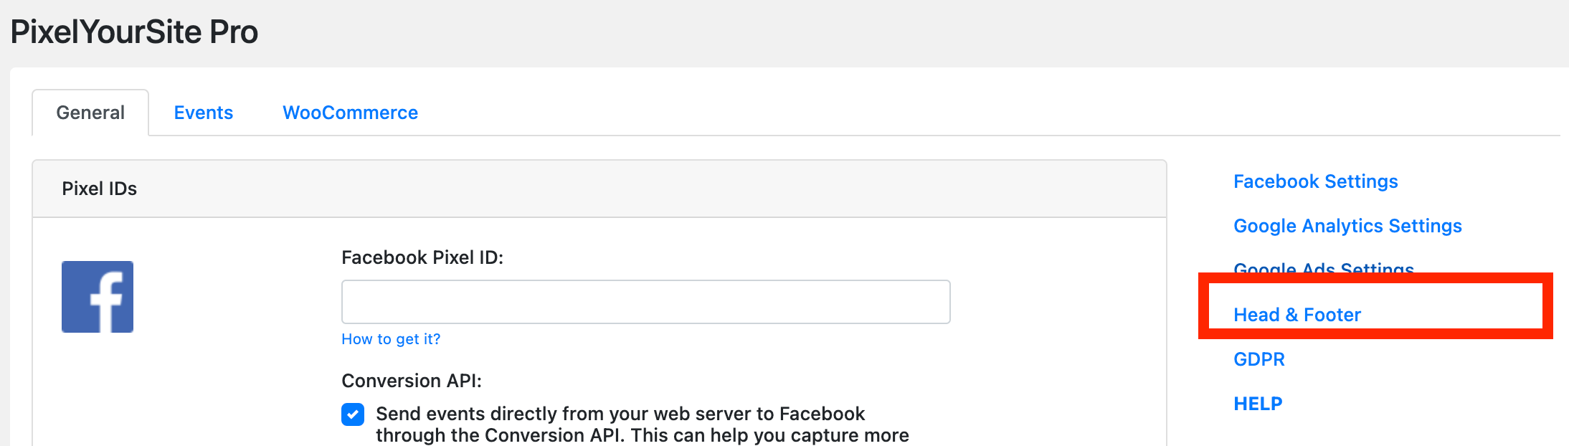Image resolution: width=1569 pixels, height=446 pixels.
Task: Click the 'Conversion API:' label
Action: point(412,381)
